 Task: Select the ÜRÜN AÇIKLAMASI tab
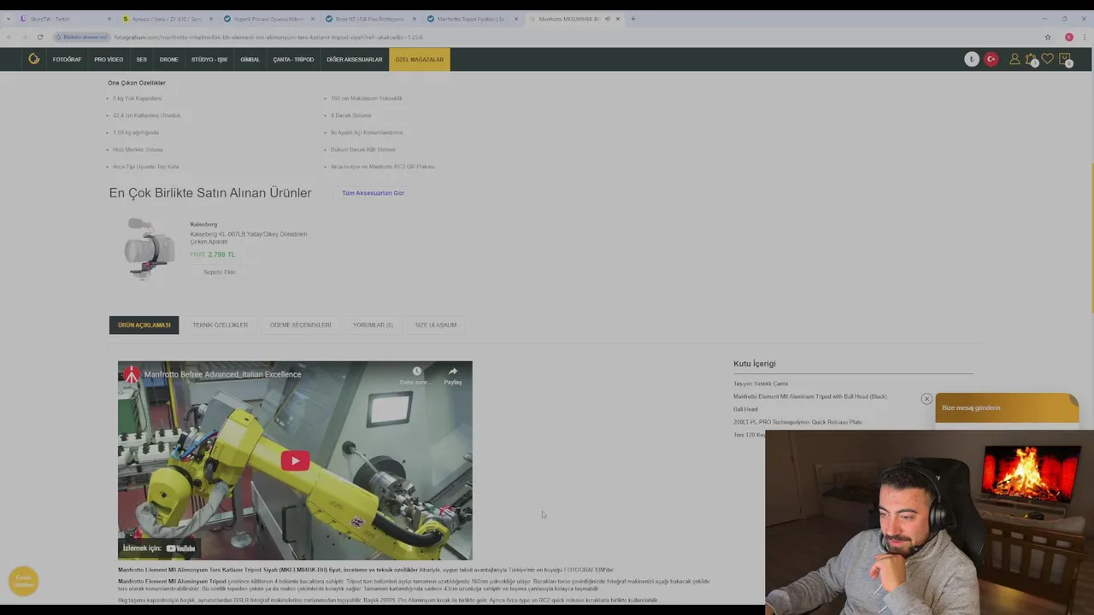144,325
